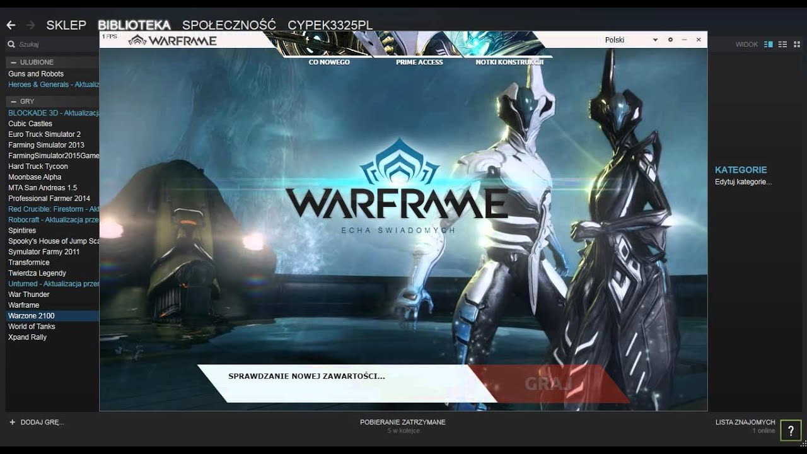Click Edytuj kategorie link
The image size is (807, 454).
(743, 182)
